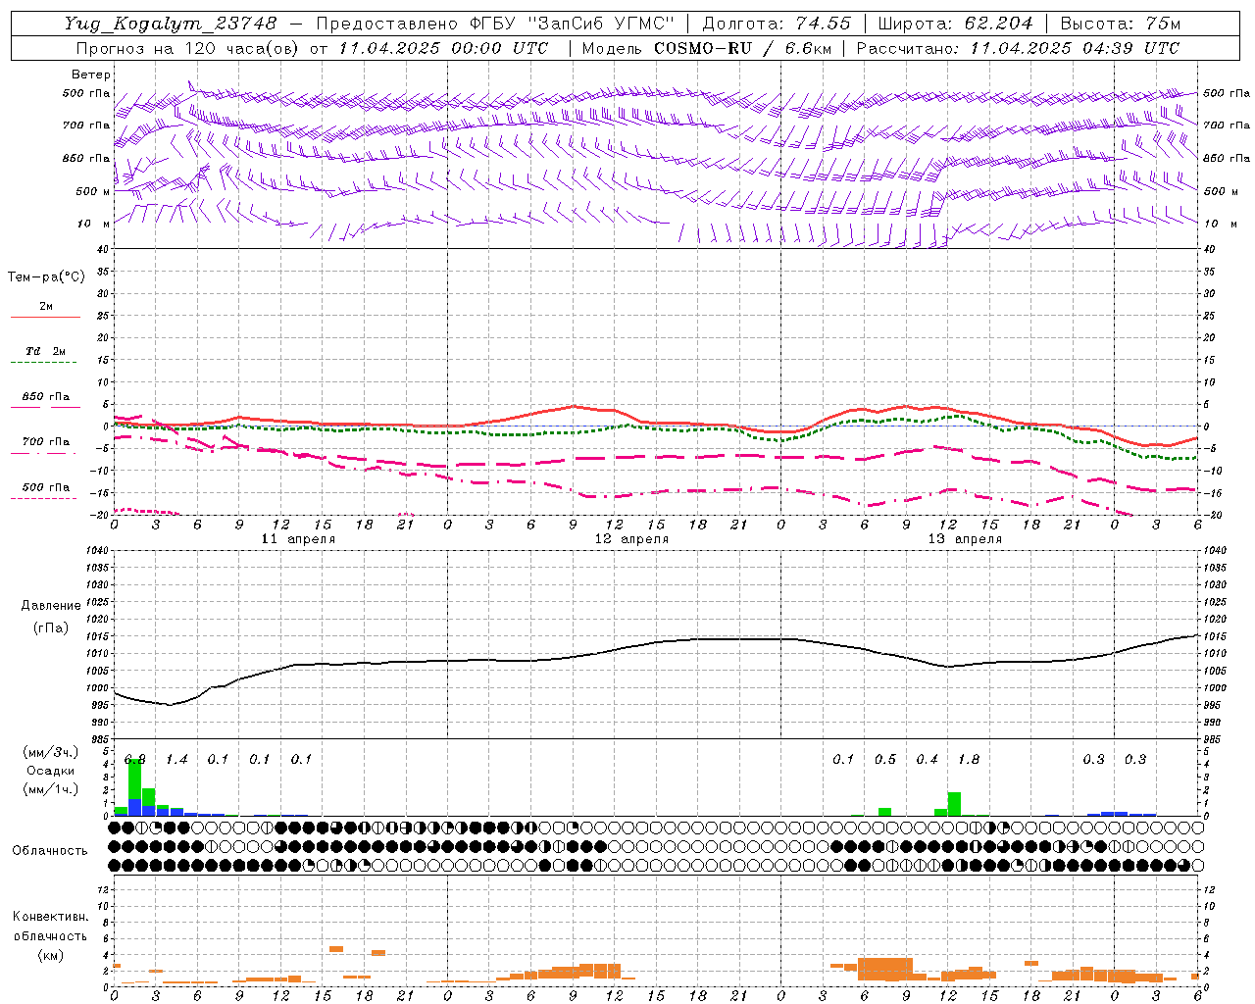Click the station name Yug_Kogalym_23748
The height and width of the screenshot is (1004, 1255).
(171, 24)
